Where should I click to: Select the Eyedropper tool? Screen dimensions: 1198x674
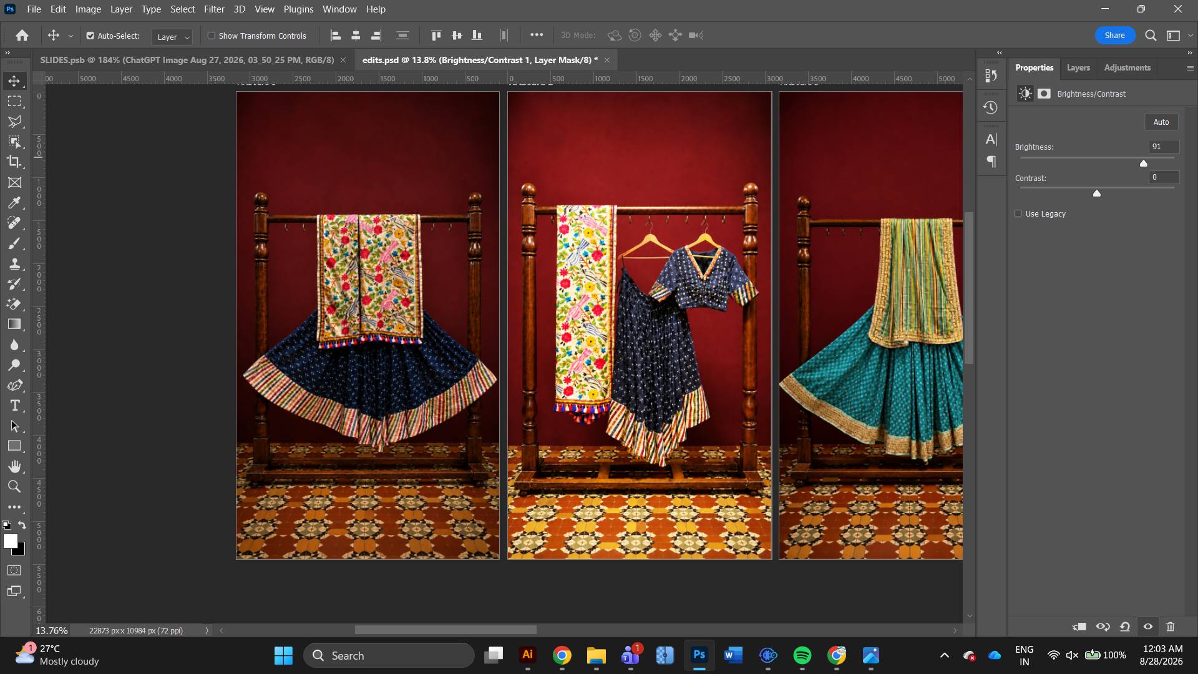point(14,203)
